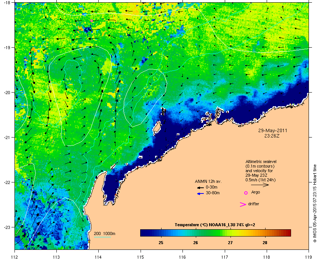Viewport: 320px width, 259px height.
Task: Click the '30-80m' legend label
Action: pyautogui.click(x=213, y=193)
